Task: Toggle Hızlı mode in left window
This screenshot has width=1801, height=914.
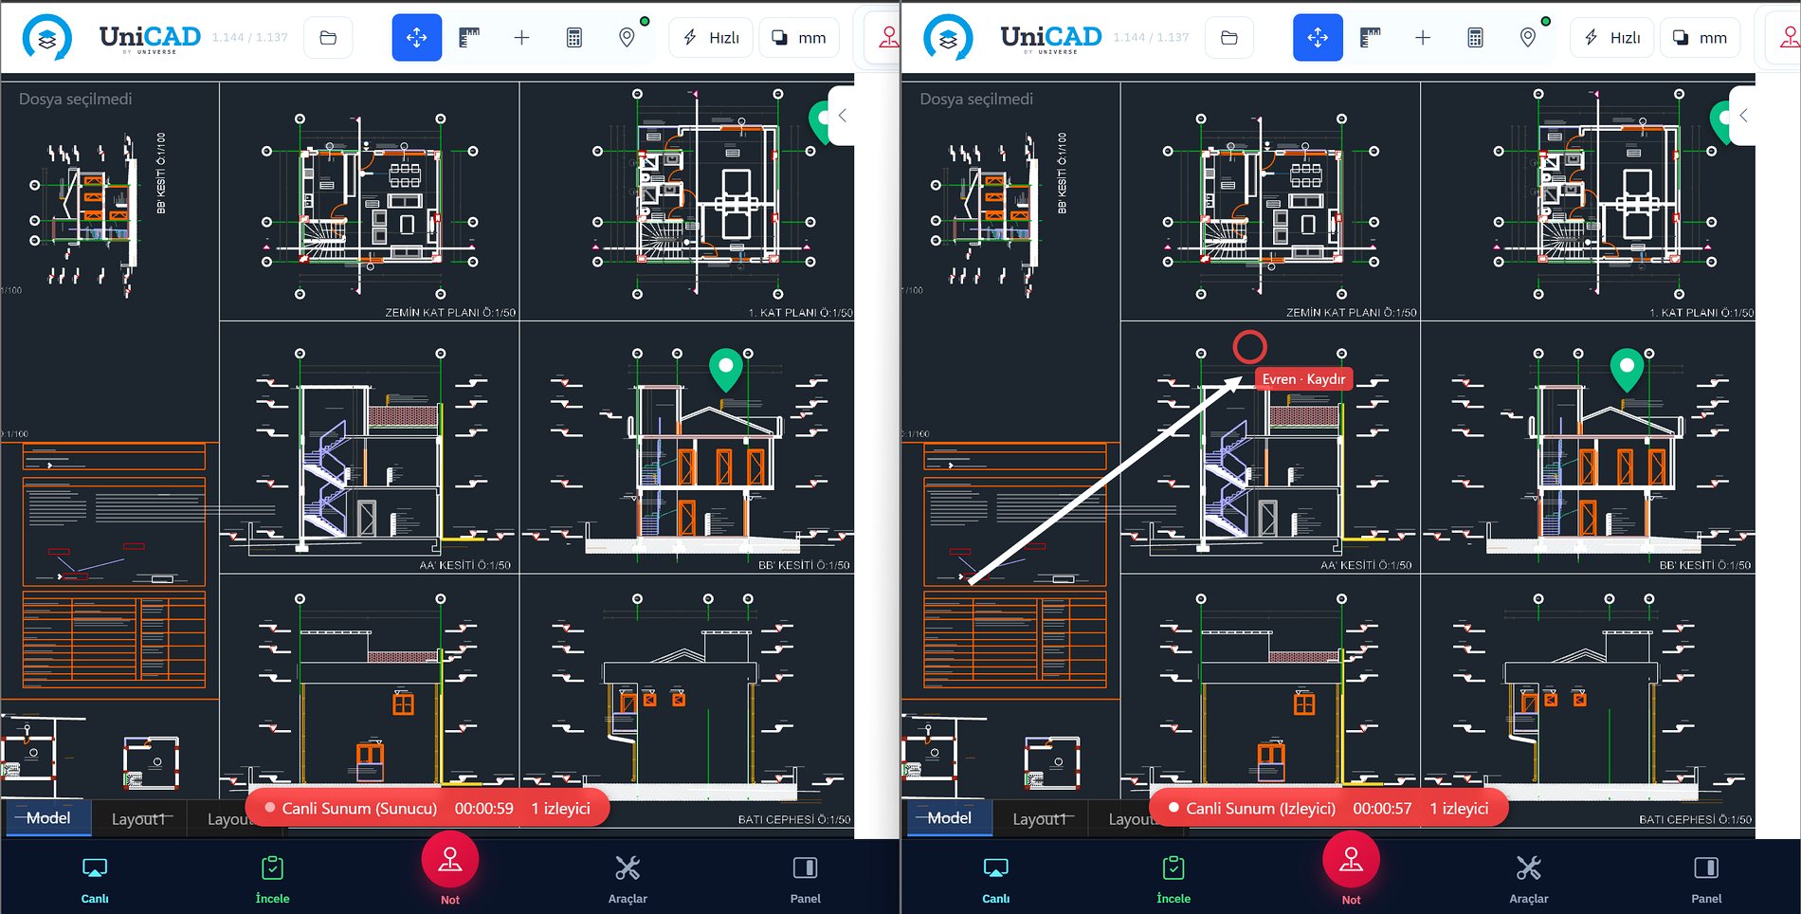Action: pyautogui.click(x=711, y=38)
